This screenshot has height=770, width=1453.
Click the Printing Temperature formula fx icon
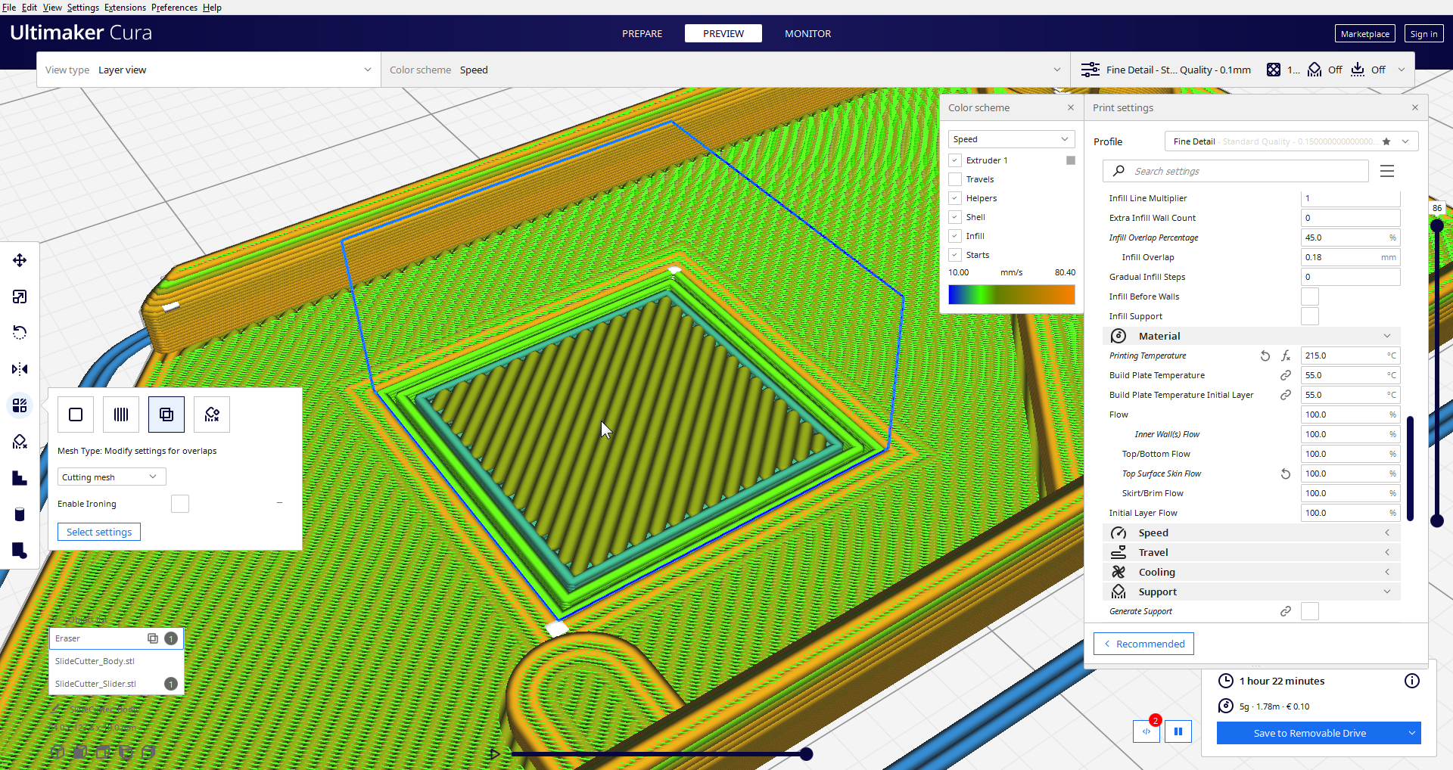point(1286,356)
